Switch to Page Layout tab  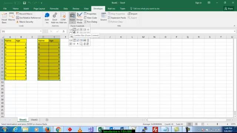(x=39, y=8)
